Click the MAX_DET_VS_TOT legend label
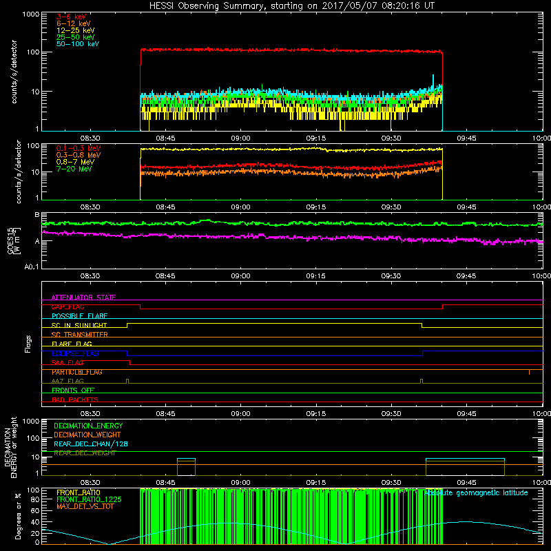 click(85, 506)
